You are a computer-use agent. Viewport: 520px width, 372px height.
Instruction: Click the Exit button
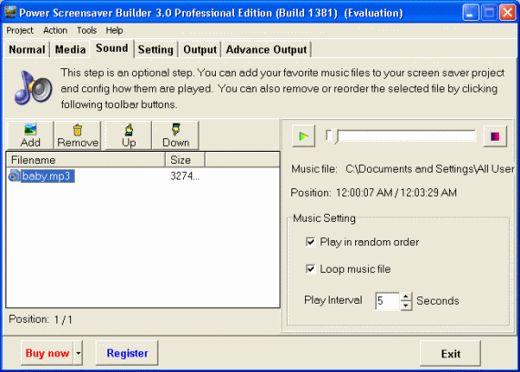coord(451,354)
